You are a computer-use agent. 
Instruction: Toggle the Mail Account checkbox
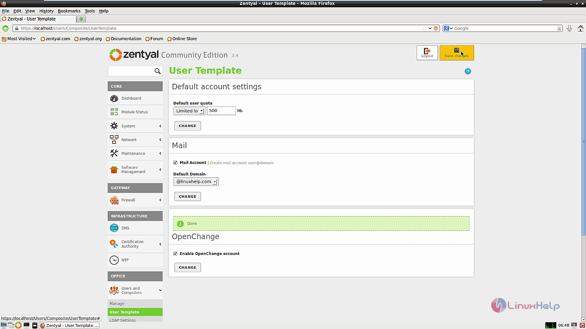pos(175,163)
